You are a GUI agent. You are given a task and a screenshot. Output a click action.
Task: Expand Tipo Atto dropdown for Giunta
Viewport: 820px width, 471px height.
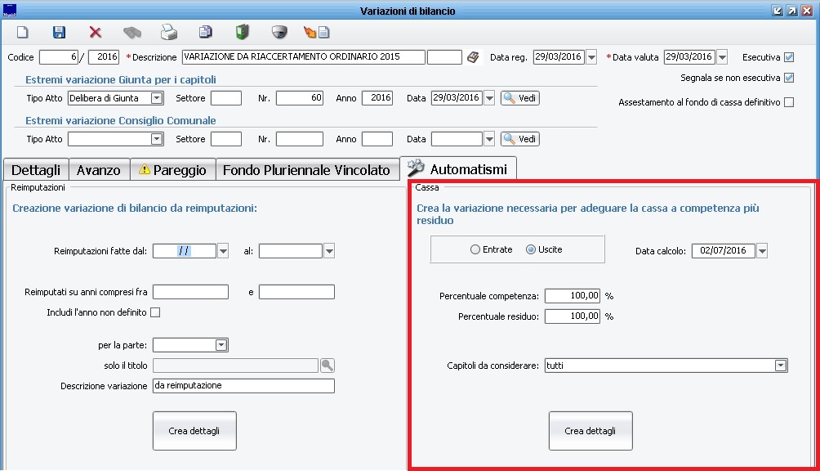tap(156, 98)
